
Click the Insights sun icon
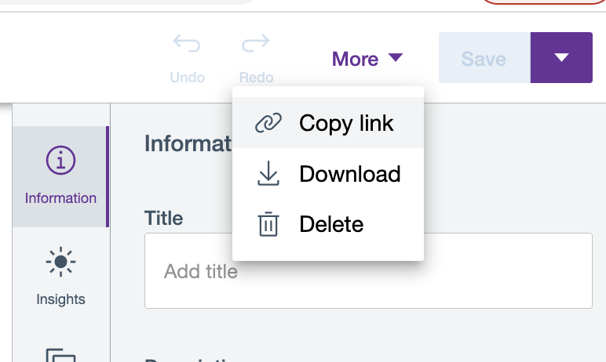[x=60, y=262]
